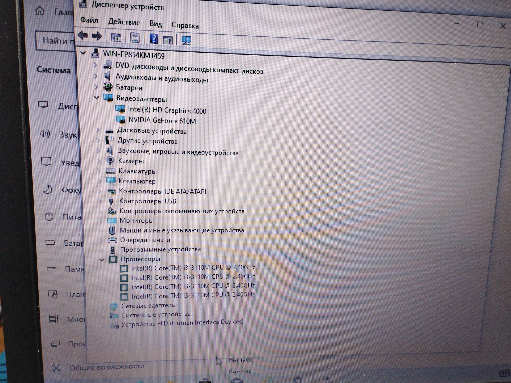Screen dimensions: 511x383
Task: Expand the Камеры category
Action: pyautogui.click(x=99, y=161)
